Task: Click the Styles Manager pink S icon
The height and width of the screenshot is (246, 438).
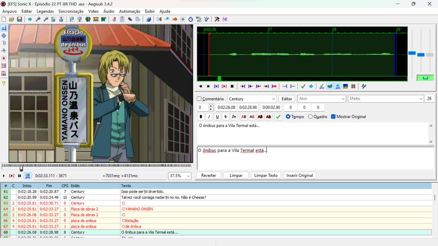Action: [114, 19]
